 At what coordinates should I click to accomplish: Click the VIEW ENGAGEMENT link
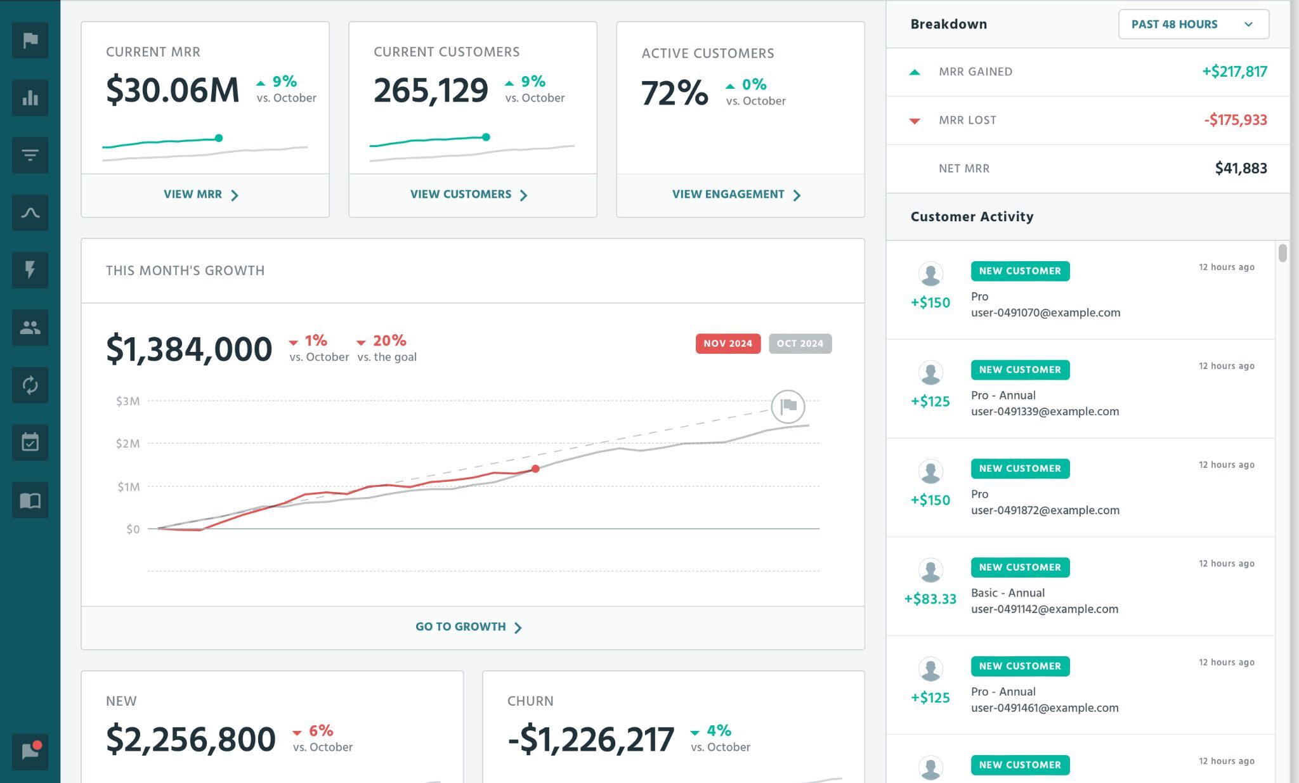(x=736, y=194)
